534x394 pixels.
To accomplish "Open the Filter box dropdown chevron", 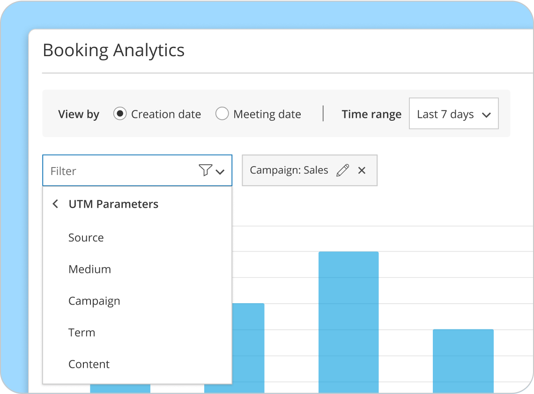I will [220, 172].
